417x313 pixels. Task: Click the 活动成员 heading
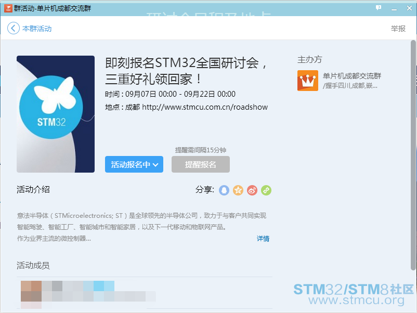click(33, 265)
